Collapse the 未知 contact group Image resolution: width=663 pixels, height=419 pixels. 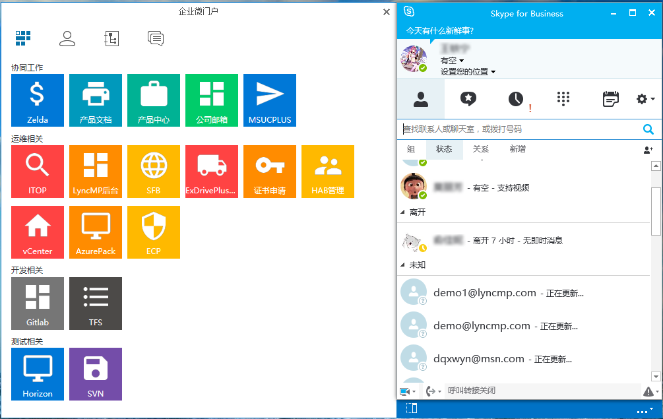(402, 265)
